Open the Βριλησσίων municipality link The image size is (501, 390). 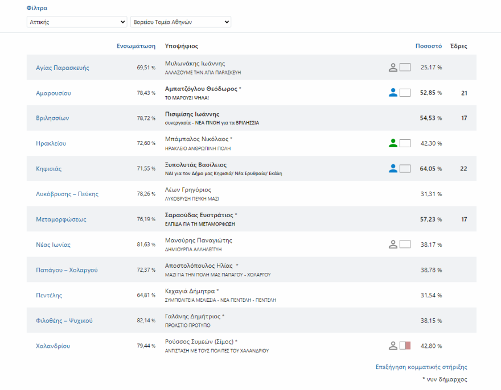(x=52, y=118)
